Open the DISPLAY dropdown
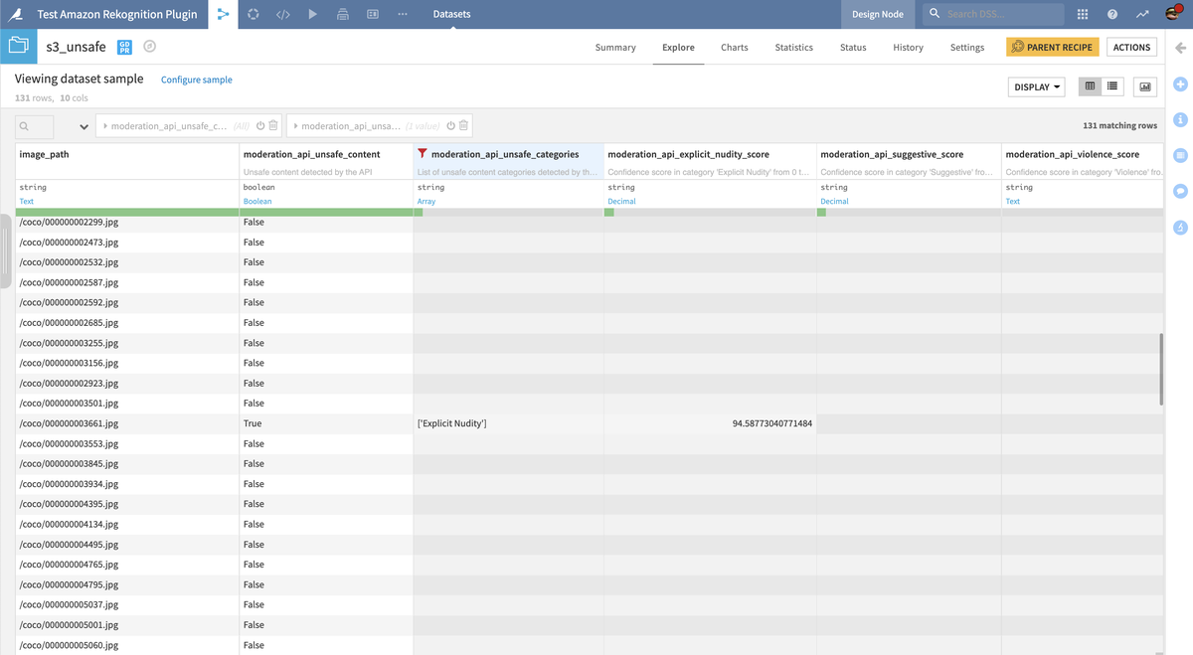The width and height of the screenshot is (1193, 655). pyautogui.click(x=1036, y=86)
